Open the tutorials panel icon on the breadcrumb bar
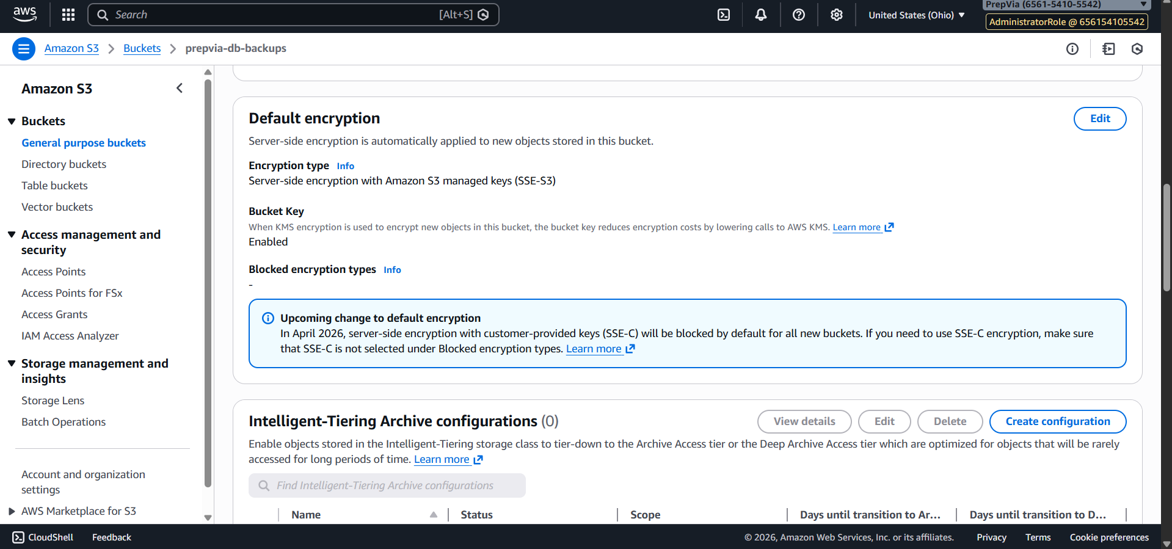1172x549 pixels. click(1108, 49)
